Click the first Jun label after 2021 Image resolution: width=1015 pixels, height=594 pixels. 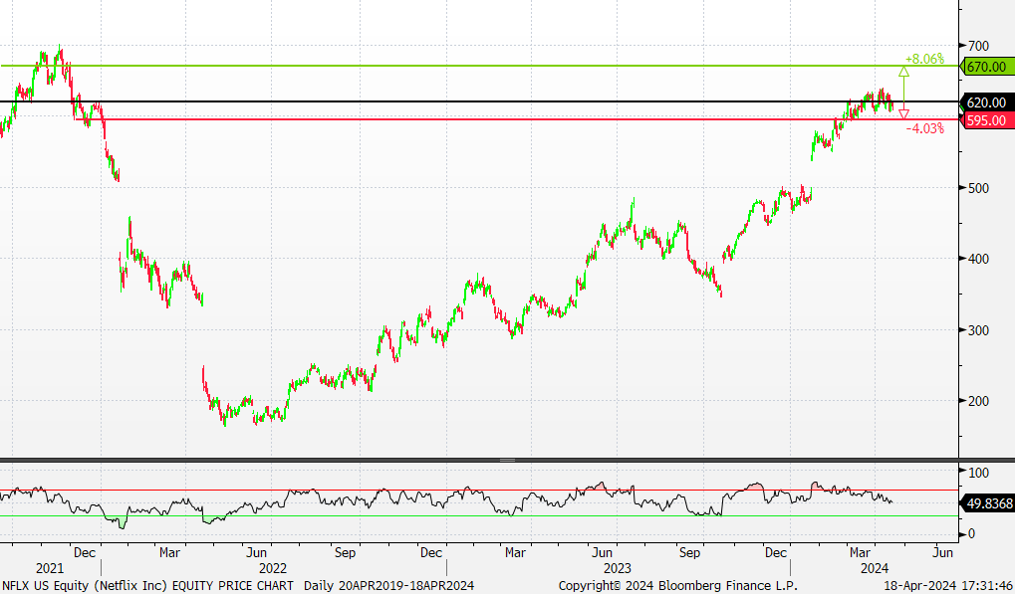[x=257, y=552]
